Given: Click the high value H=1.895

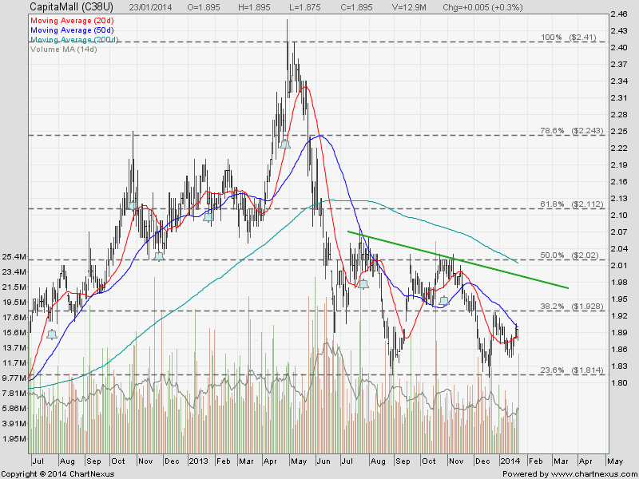Looking at the screenshot, I should point(254,7).
